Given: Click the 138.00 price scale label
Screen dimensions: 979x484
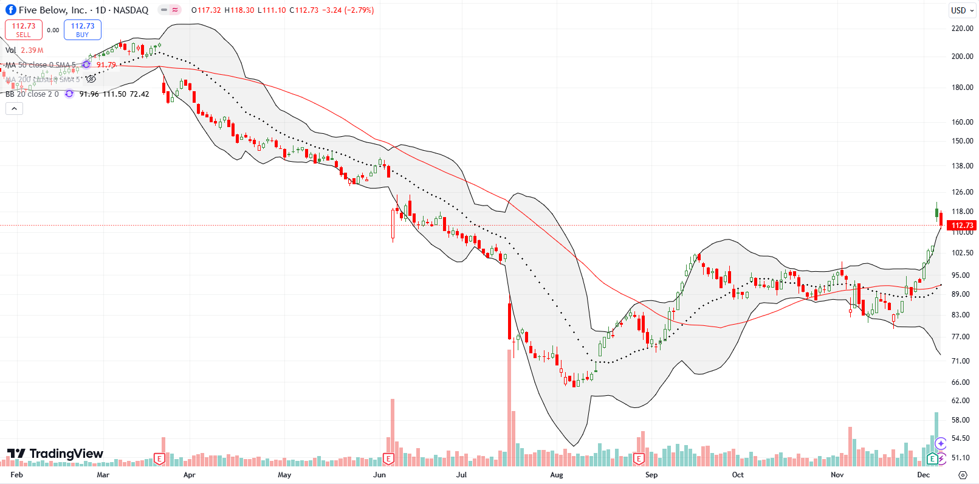Looking at the screenshot, I should [x=963, y=166].
